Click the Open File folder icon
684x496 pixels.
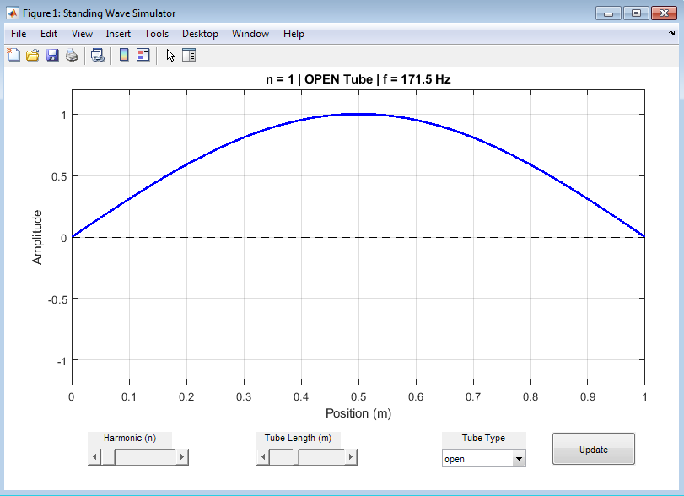[33, 56]
